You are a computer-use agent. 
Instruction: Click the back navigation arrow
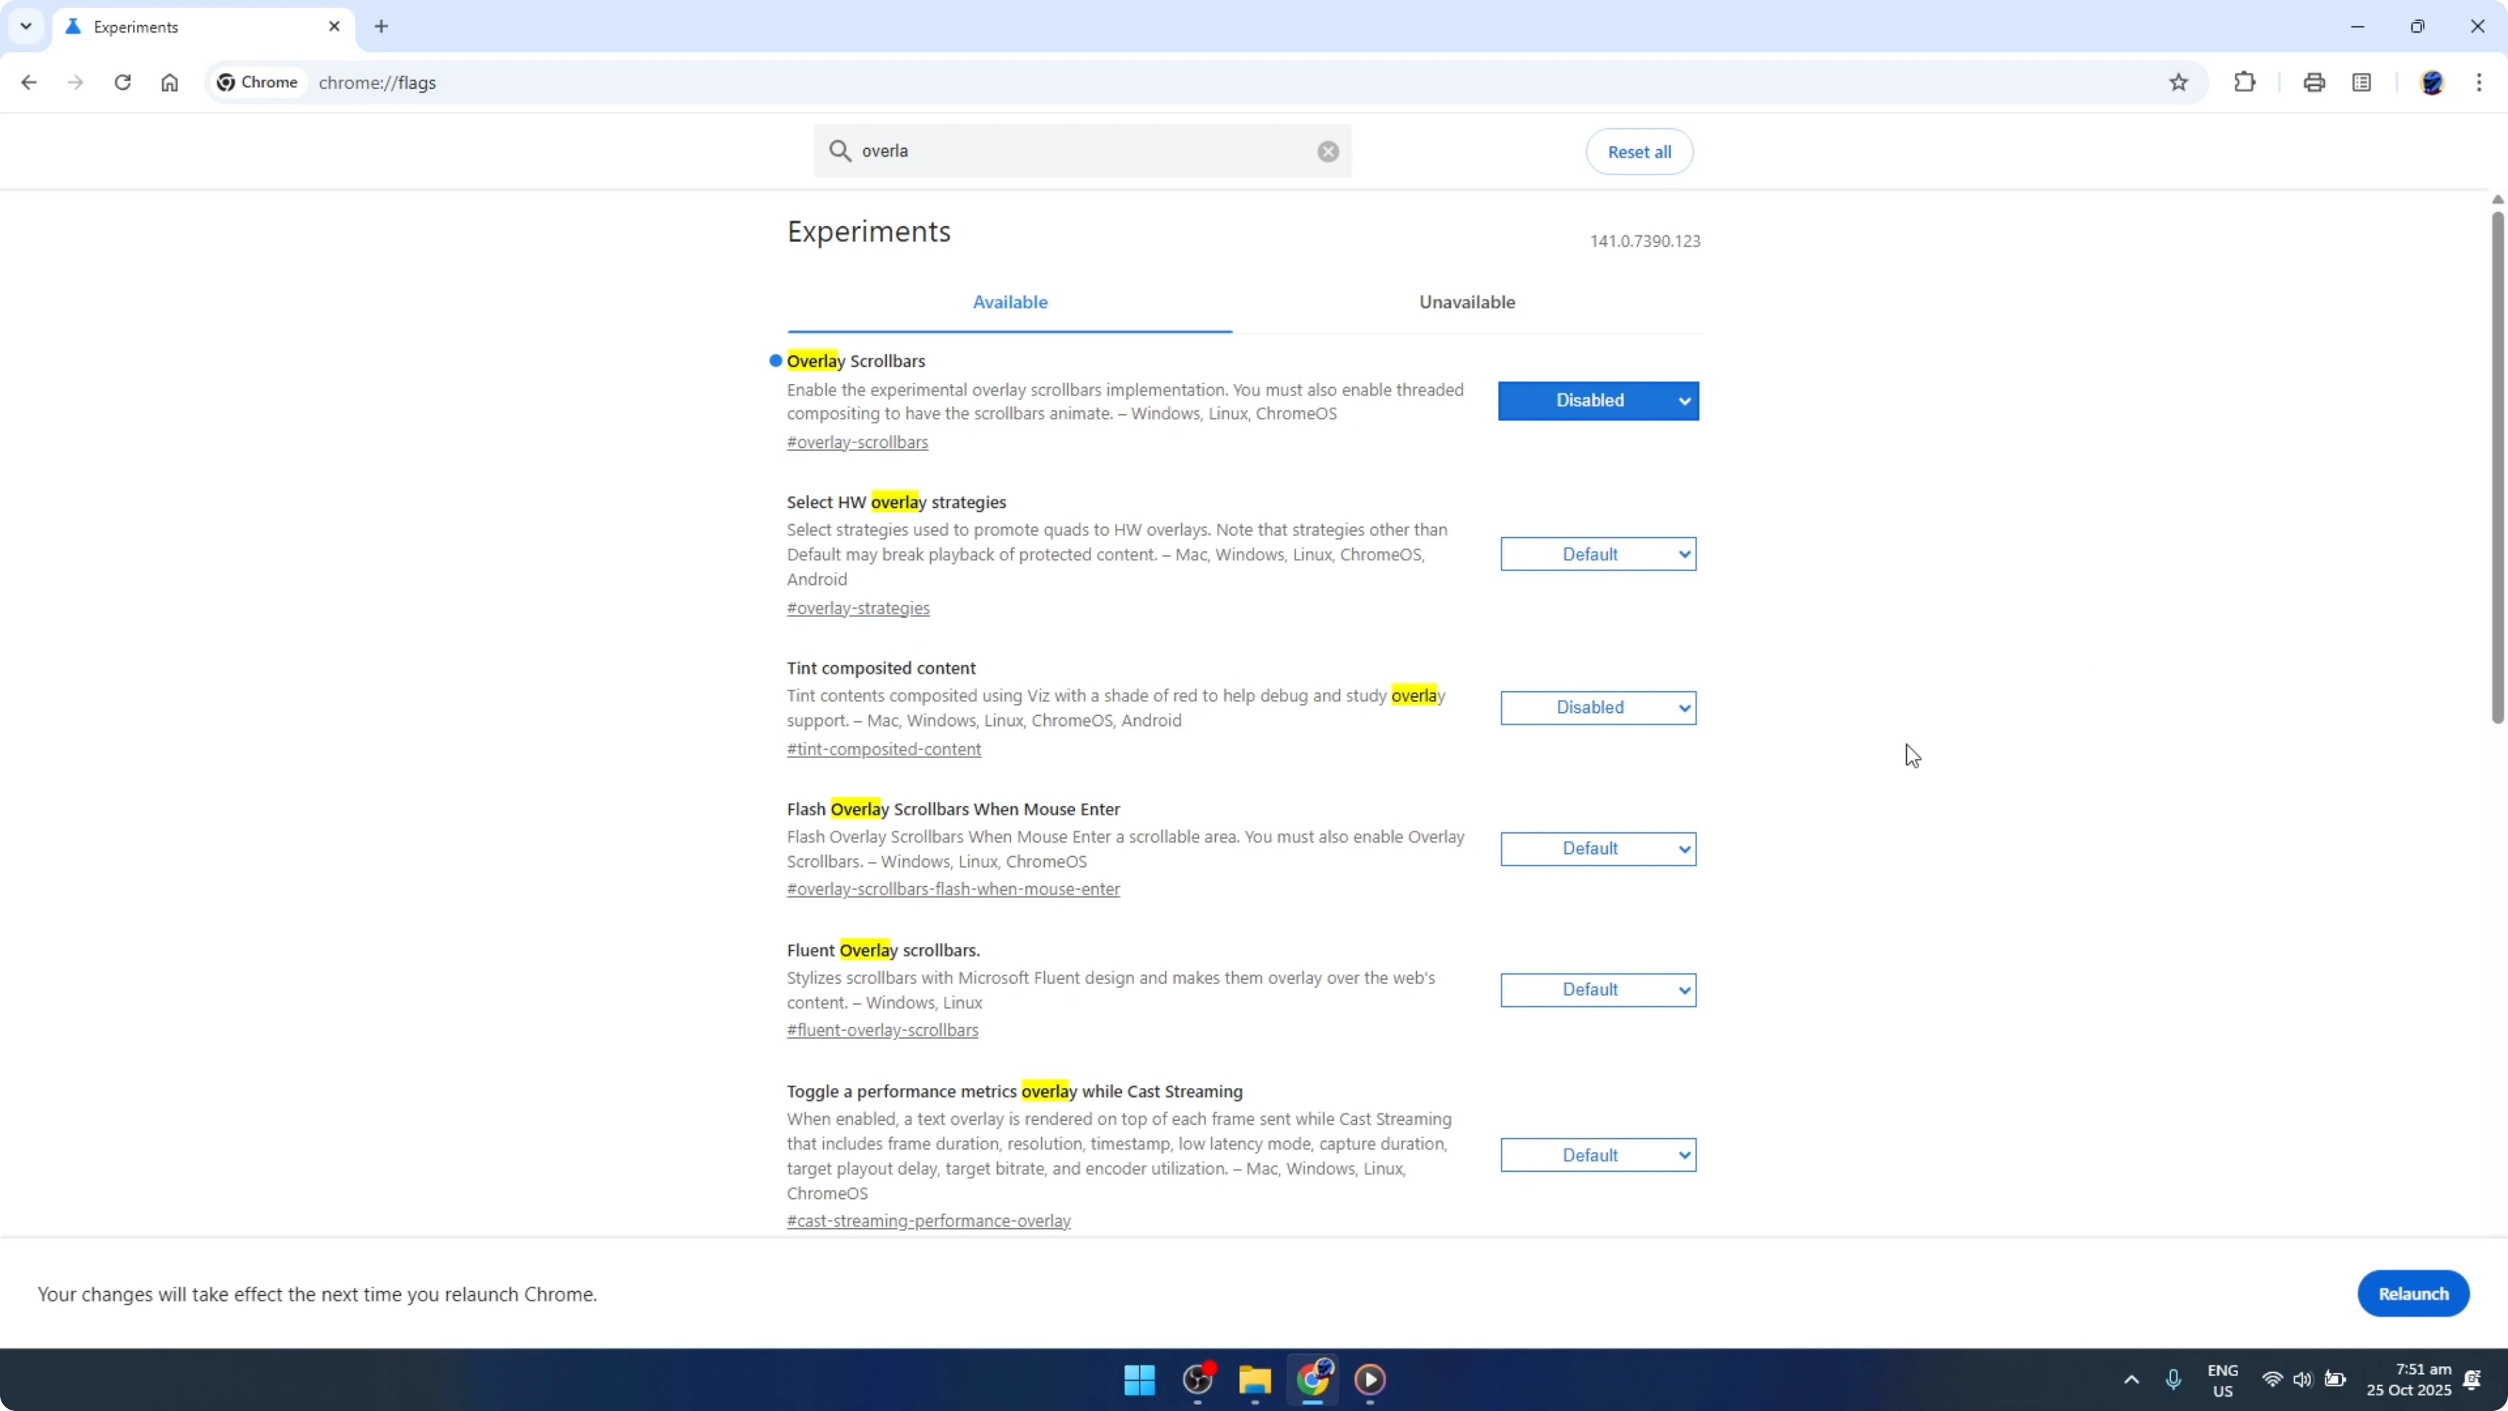click(28, 82)
